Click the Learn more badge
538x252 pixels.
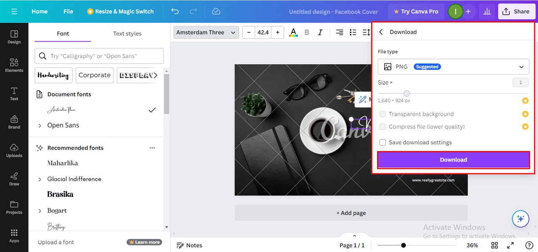click(x=144, y=242)
